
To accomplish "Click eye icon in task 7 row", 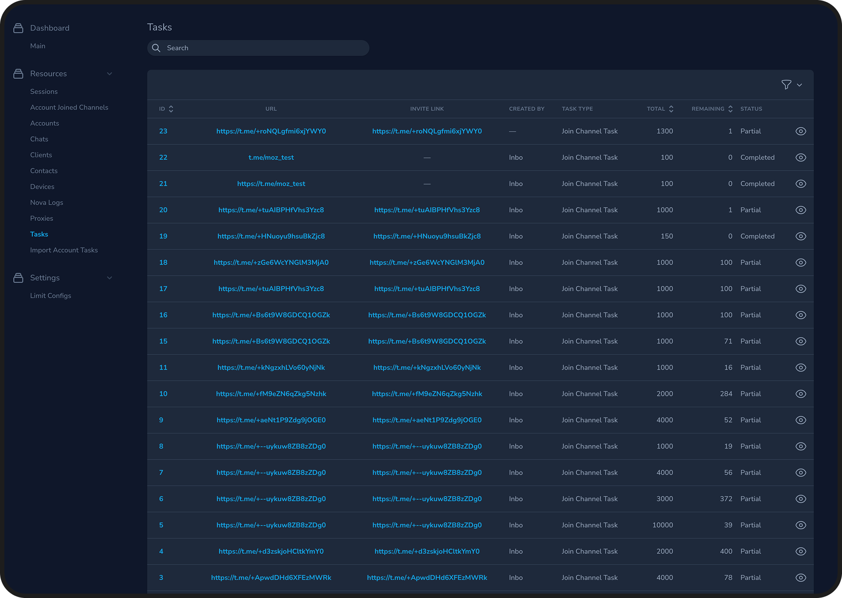I will pos(801,473).
